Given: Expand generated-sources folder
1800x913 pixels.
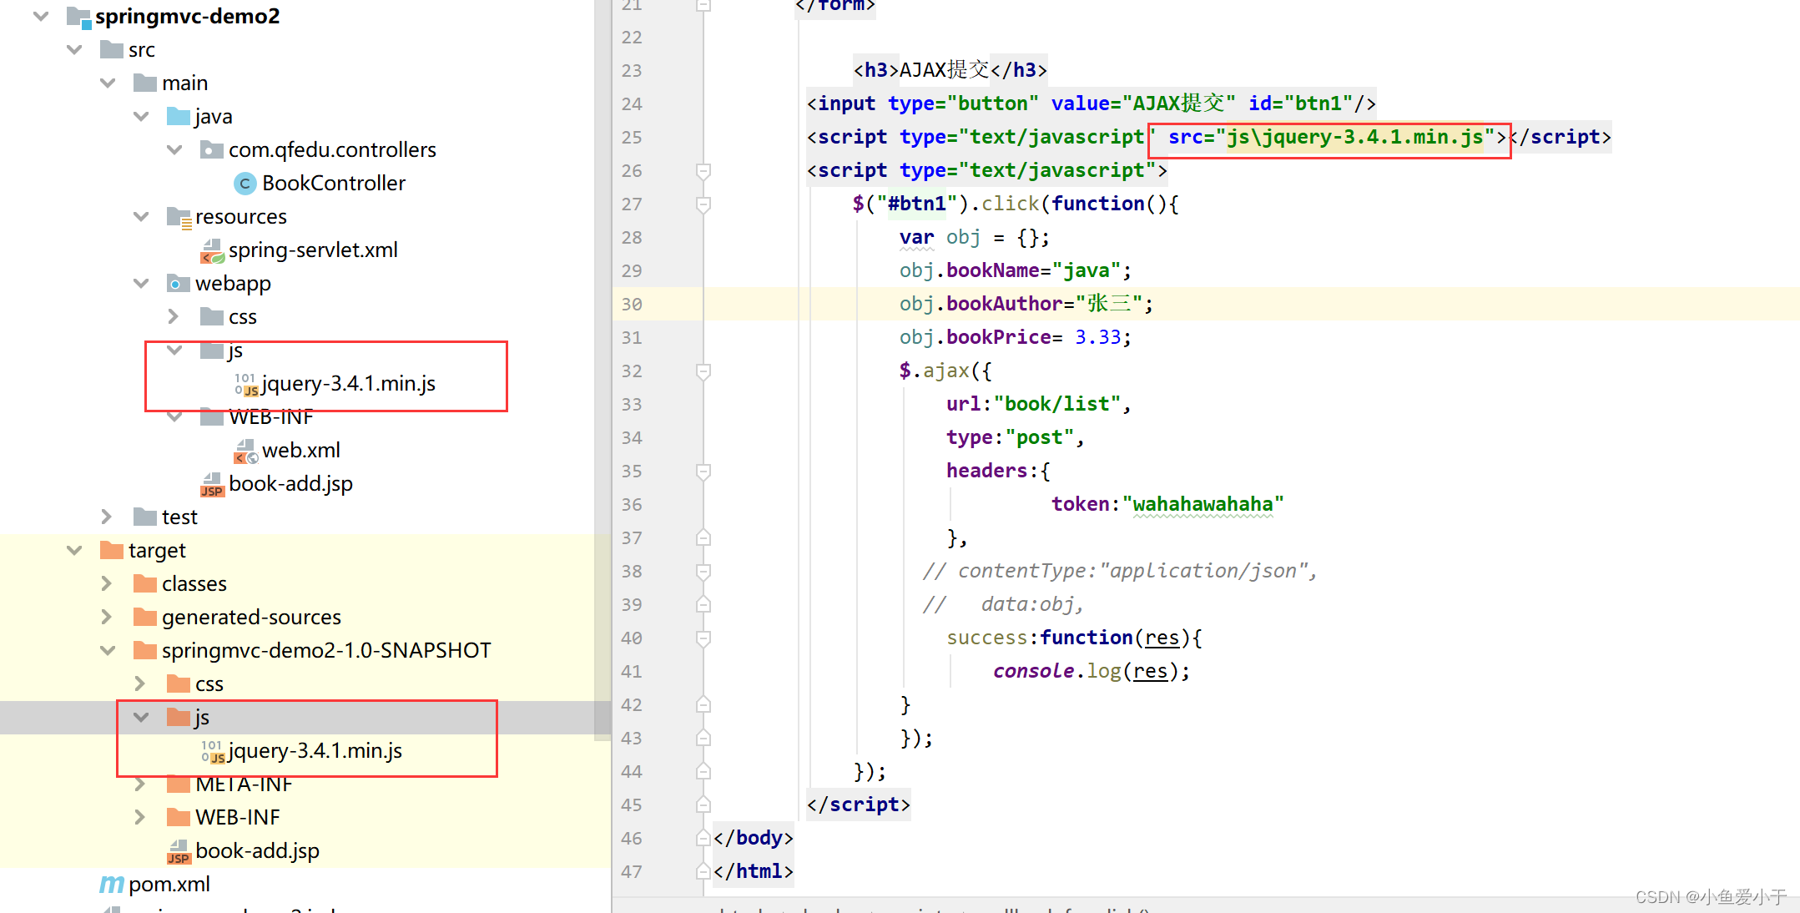Looking at the screenshot, I should point(106,618).
